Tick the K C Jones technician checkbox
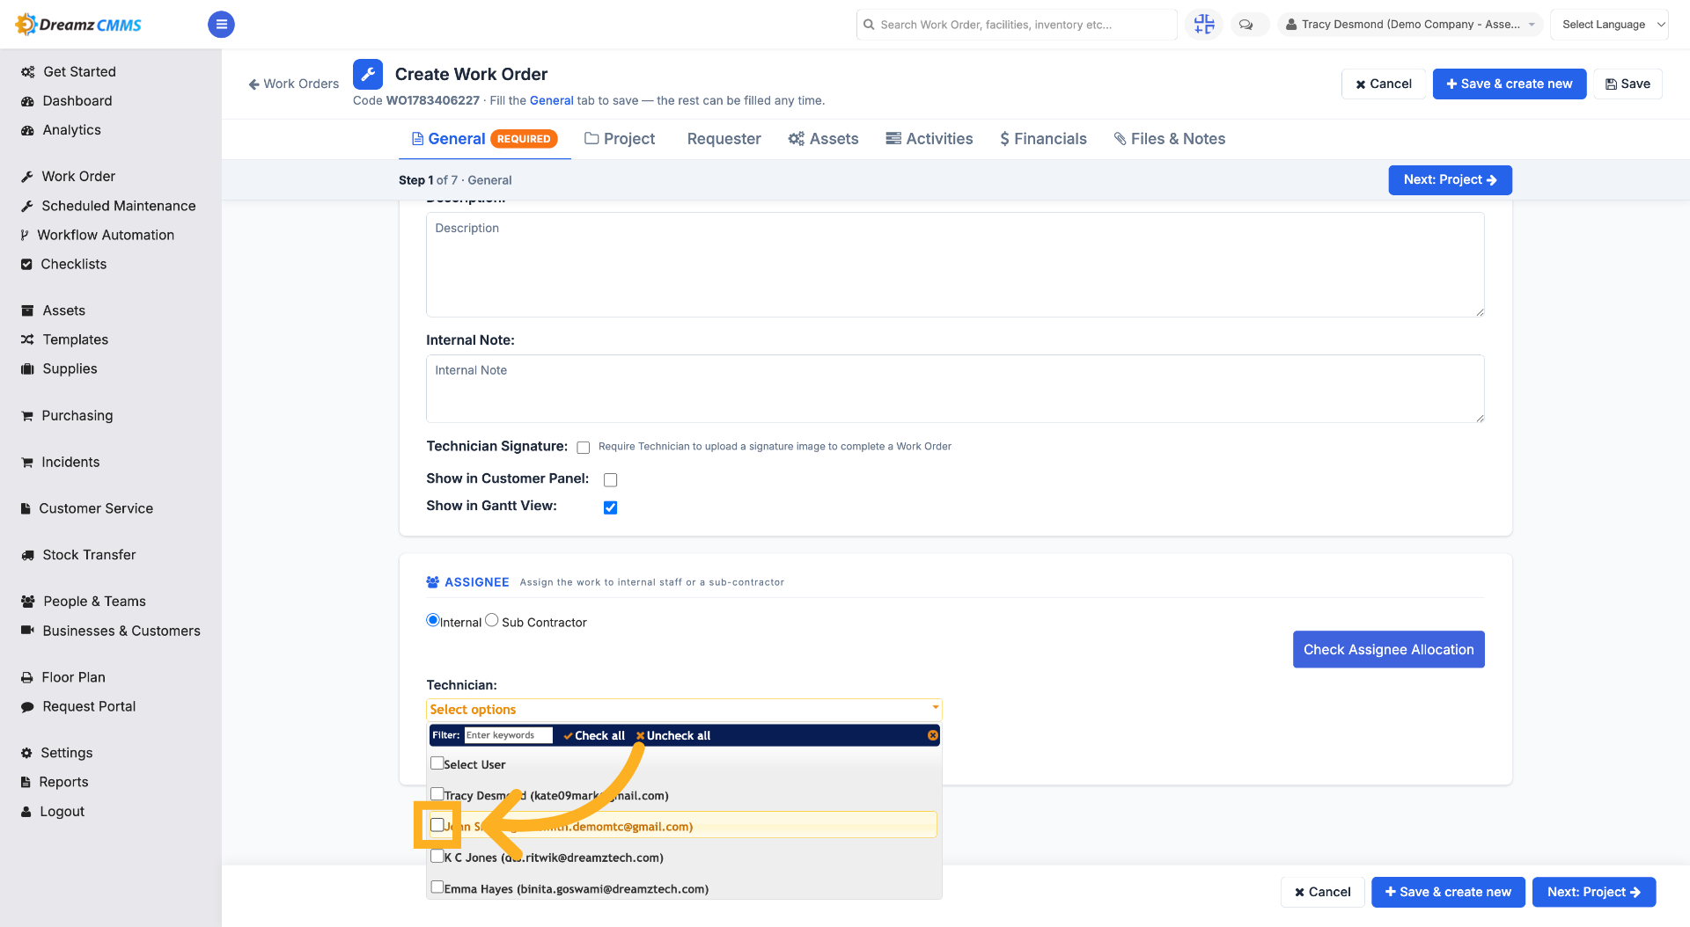This screenshot has width=1690, height=927. point(437,856)
